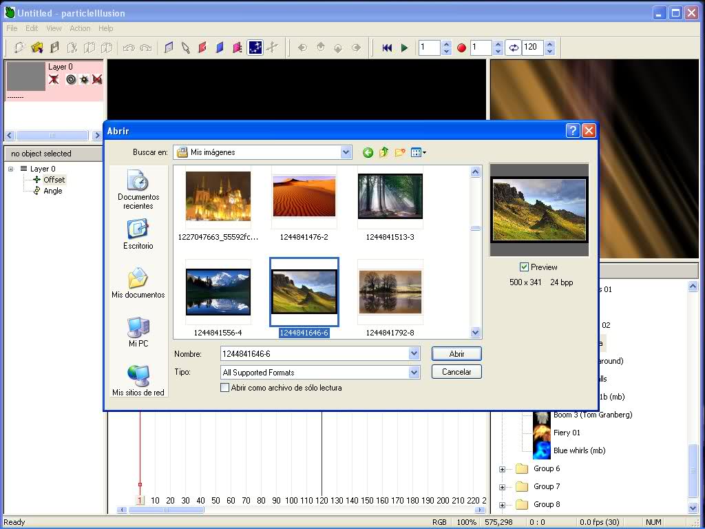Open the View menu
The width and height of the screenshot is (705, 529).
pos(54,28)
